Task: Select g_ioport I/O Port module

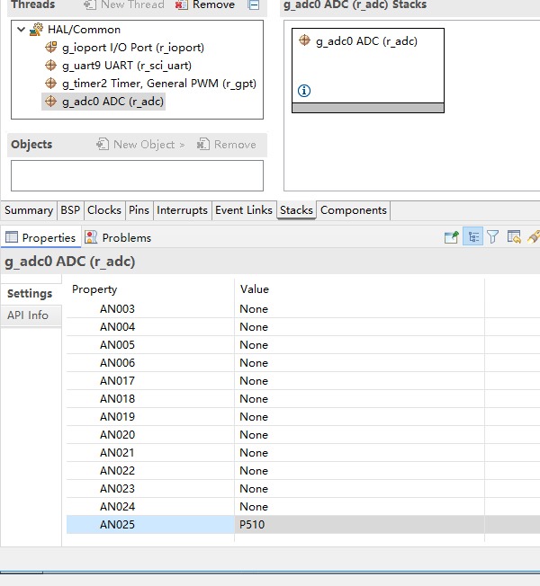Action: point(133,48)
